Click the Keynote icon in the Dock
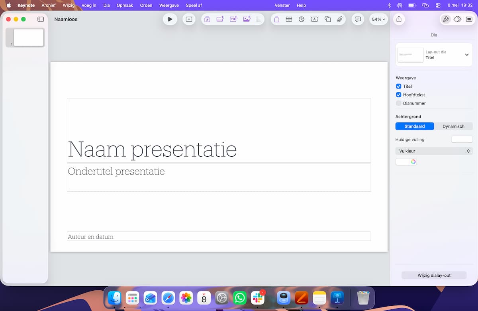Image resolution: width=478 pixels, height=311 pixels. 337,298
